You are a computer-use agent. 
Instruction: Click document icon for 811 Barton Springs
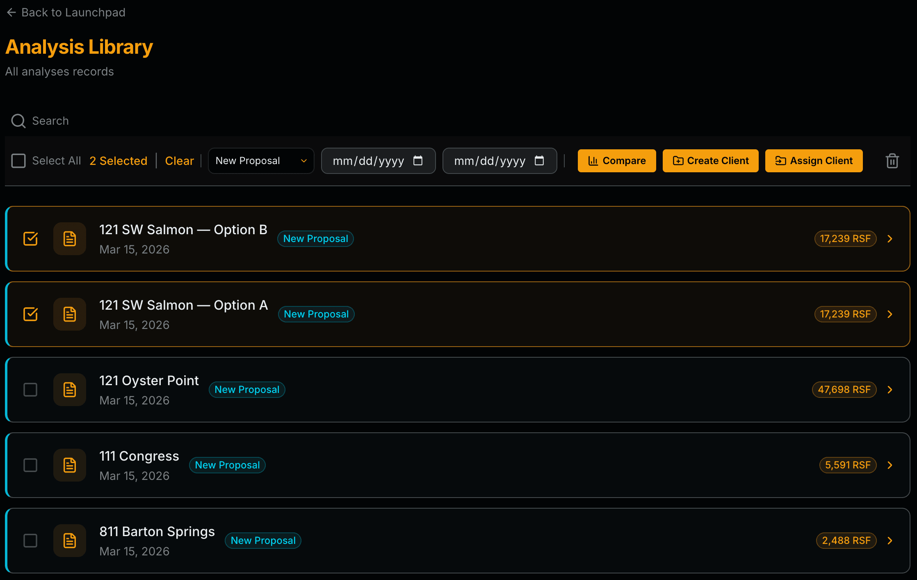point(70,541)
